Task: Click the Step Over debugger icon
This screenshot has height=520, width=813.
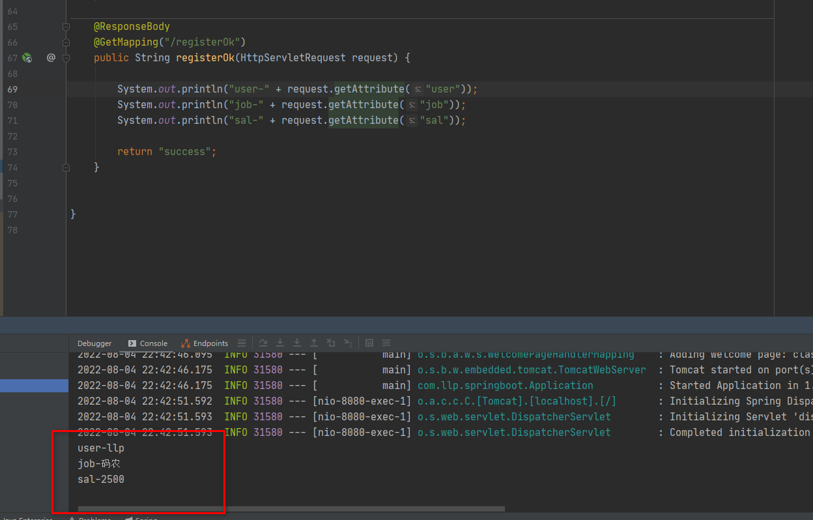Action: [x=263, y=343]
